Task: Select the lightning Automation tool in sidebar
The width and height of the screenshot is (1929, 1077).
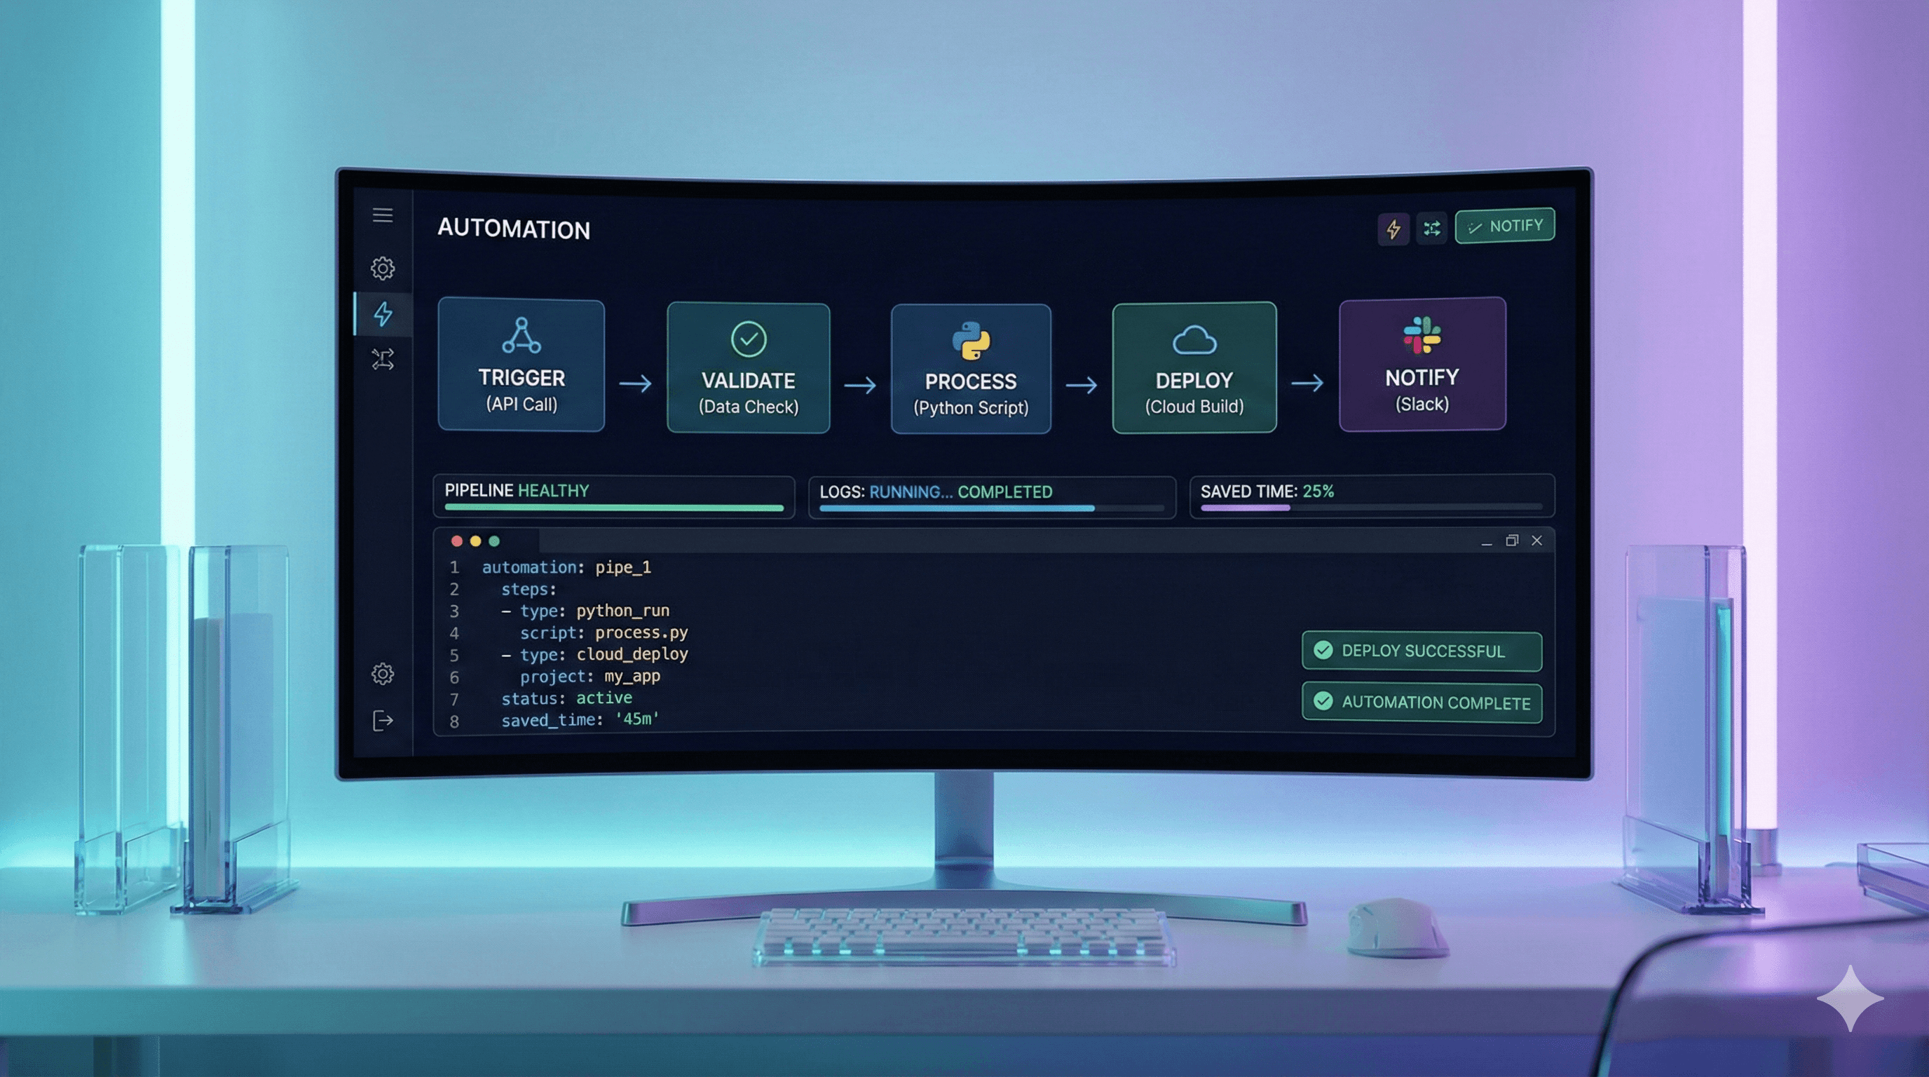Action: (x=383, y=316)
